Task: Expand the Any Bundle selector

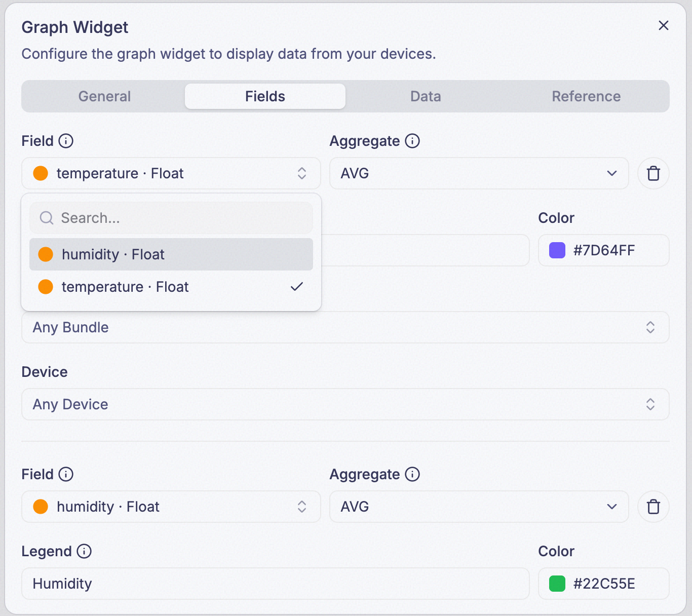Action: (x=345, y=327)
